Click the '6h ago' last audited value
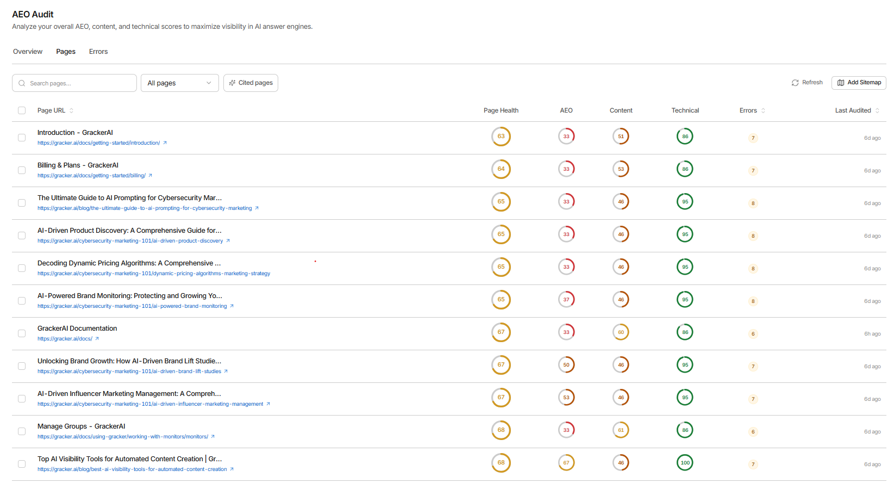The height and width of the screenshot is (483, 894). [872, 334]
